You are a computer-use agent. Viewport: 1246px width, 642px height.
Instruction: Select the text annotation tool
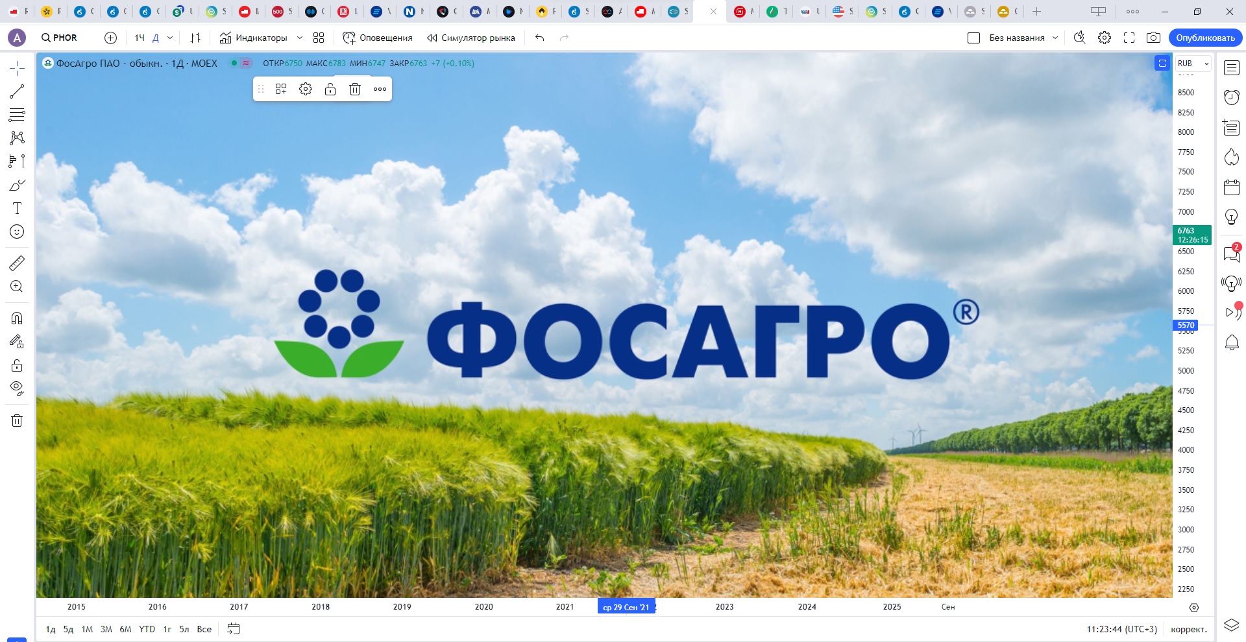17,208
